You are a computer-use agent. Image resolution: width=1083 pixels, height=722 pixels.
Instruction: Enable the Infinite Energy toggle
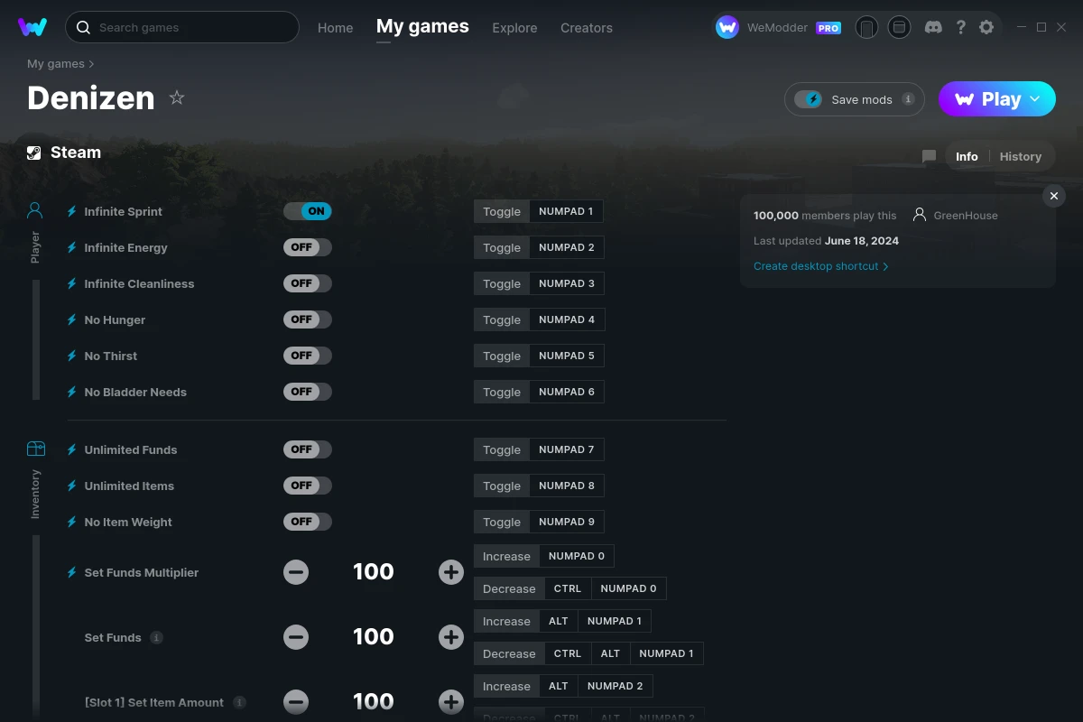(308, 246)
